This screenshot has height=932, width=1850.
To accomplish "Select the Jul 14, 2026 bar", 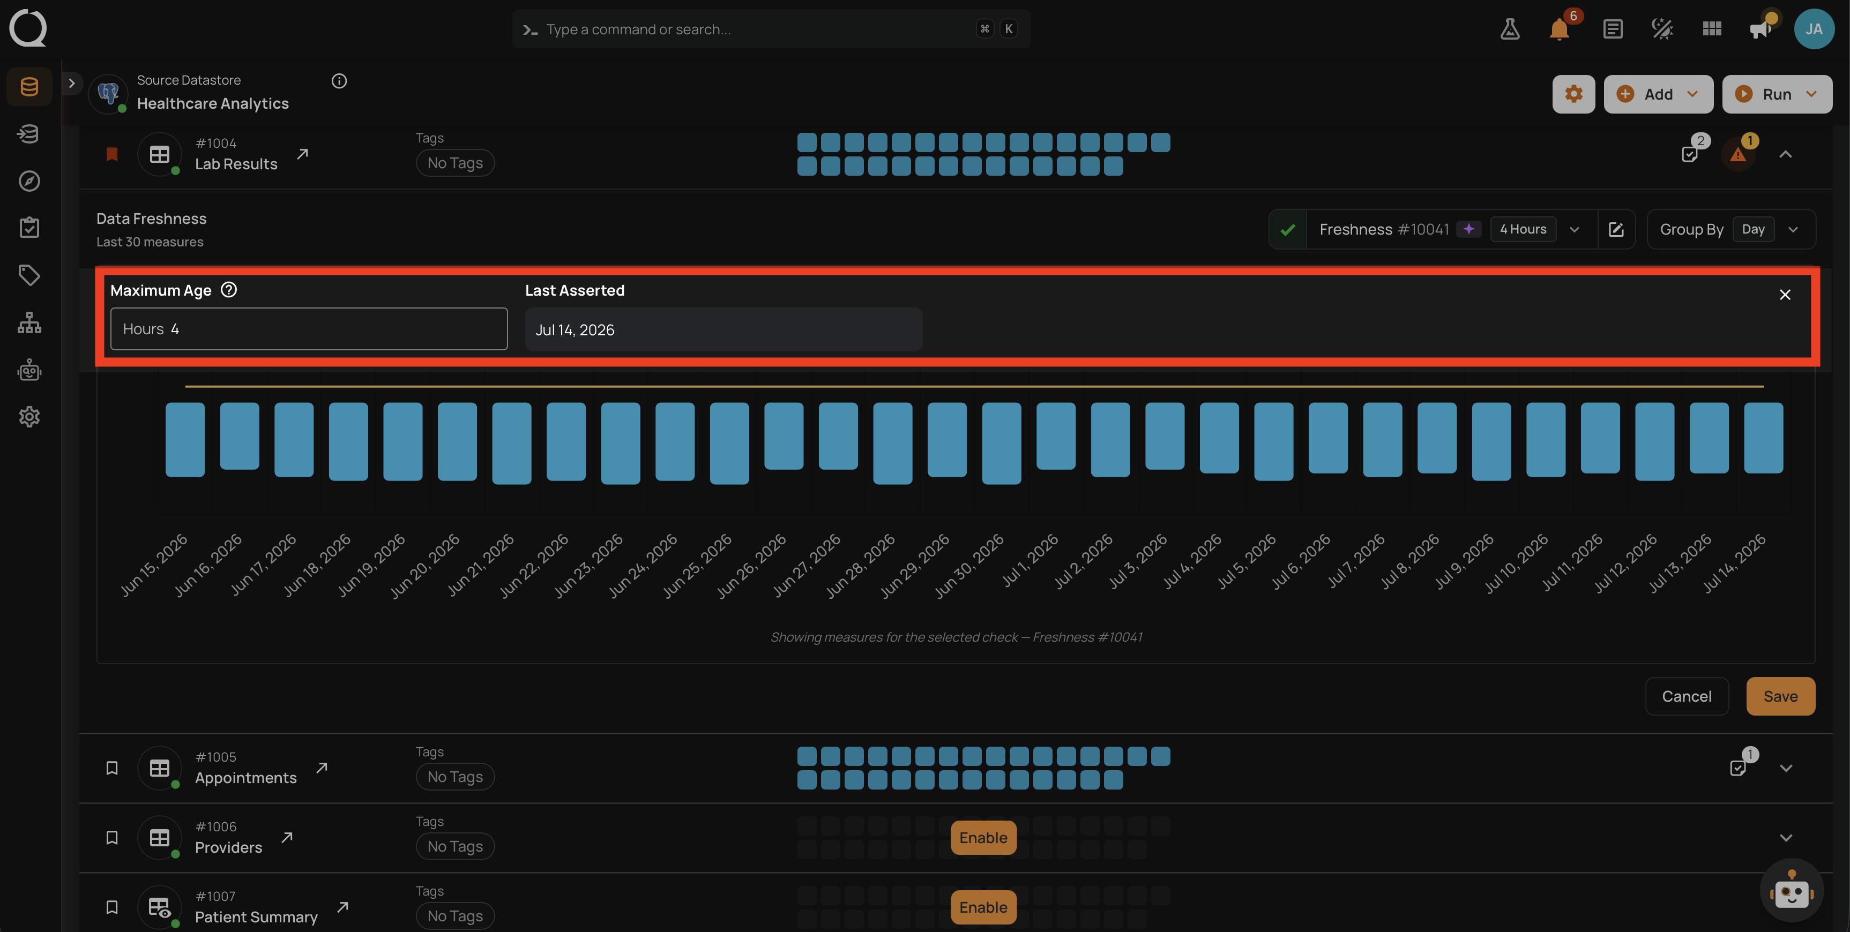I will click(x=1763, y=438).
